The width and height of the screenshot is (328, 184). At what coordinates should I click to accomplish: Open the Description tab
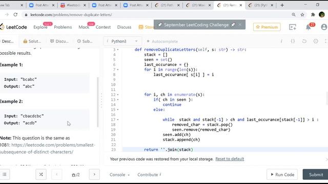[8, 41]
